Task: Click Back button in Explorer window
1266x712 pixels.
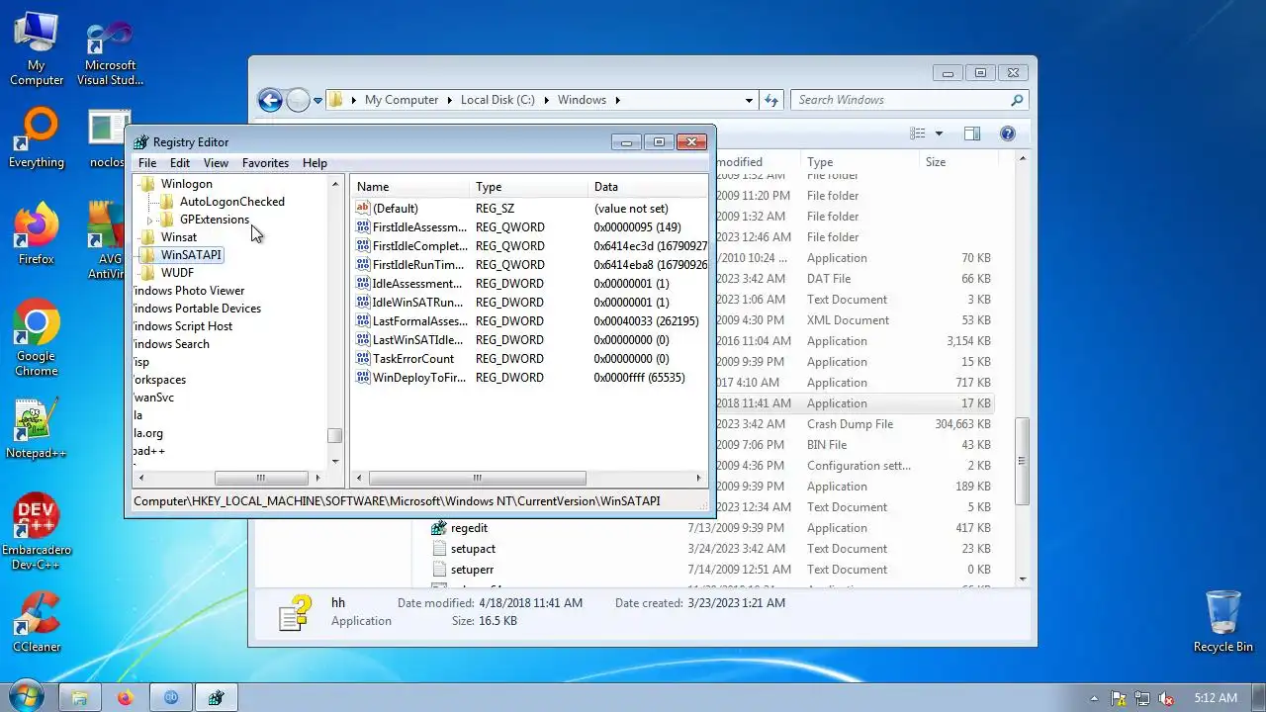Action: coord(270,100)
